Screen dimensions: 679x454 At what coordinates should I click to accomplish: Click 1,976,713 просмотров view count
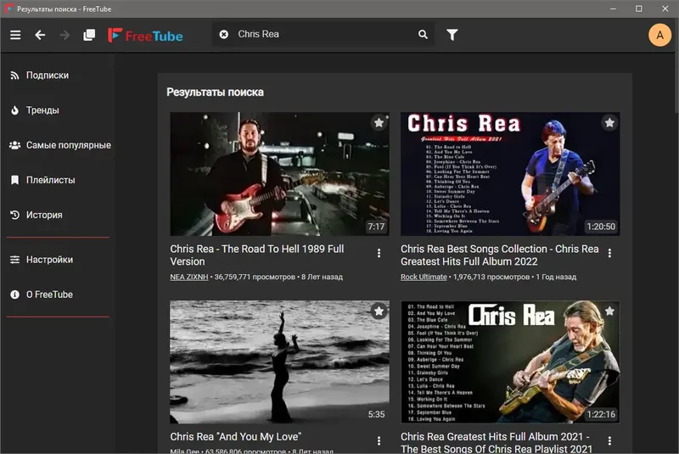(491, 277)
